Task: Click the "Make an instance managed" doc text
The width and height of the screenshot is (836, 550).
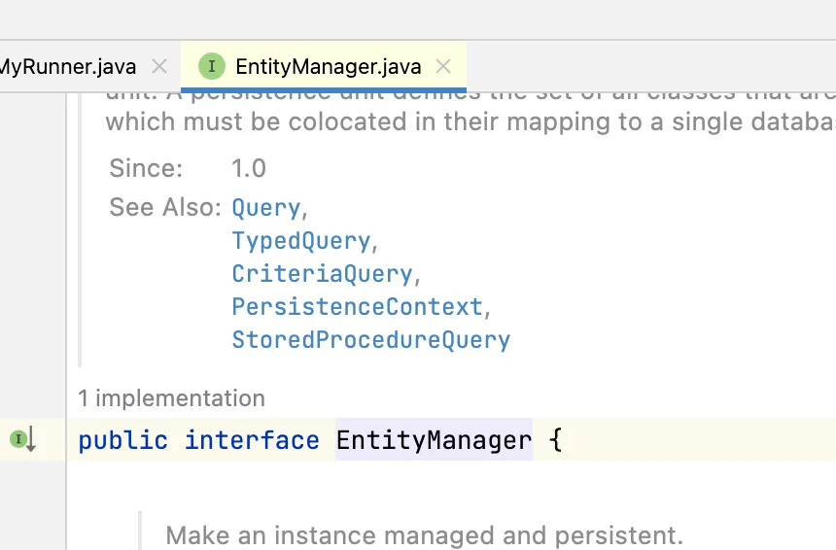Action: click(x=425, y=534)
